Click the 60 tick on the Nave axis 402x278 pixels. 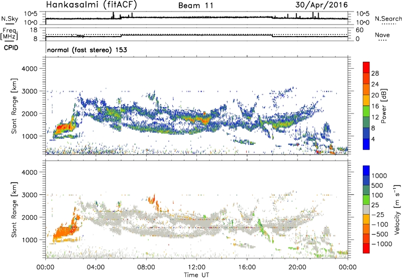360,30
